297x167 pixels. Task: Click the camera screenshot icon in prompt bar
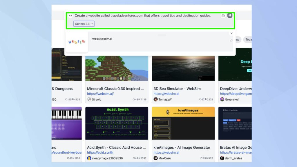(223, 16)
